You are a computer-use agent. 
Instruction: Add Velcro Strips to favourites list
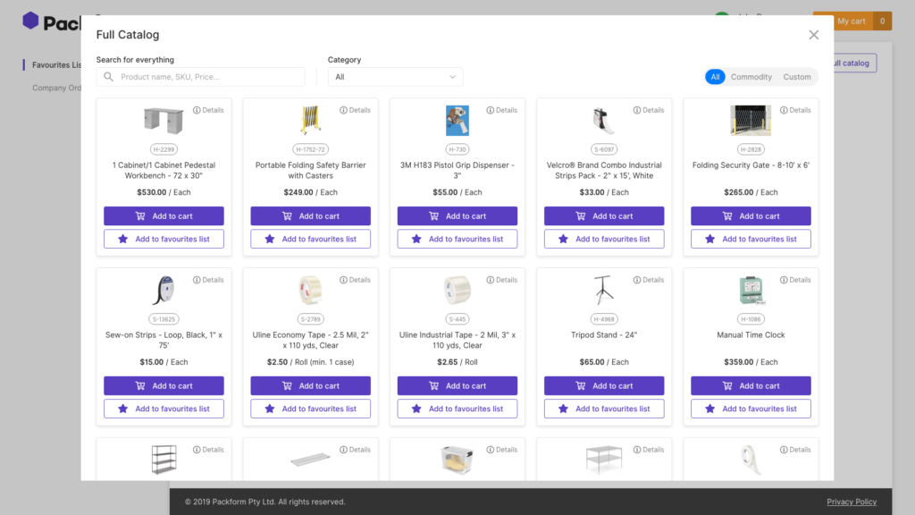(604, 239)
